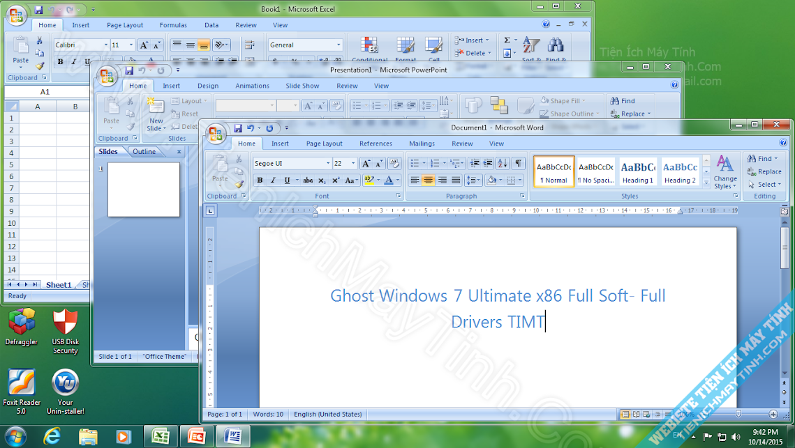
Task: Open Word's References ribbon tab
Action: [376, 144]
